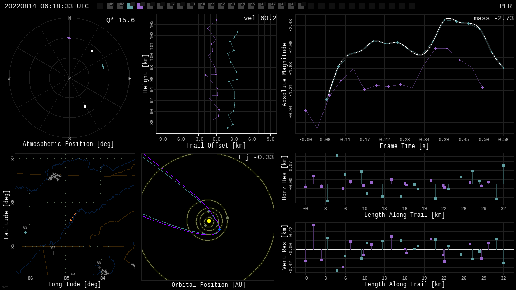Click the UTC timestamp at top left
This screenshot has width=516, height=290.
click(46, 6)
